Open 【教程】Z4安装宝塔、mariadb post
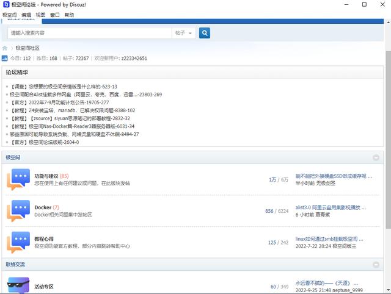Image resolution: width=391 pixels, height=294 pixels. [x=72, y=110]
